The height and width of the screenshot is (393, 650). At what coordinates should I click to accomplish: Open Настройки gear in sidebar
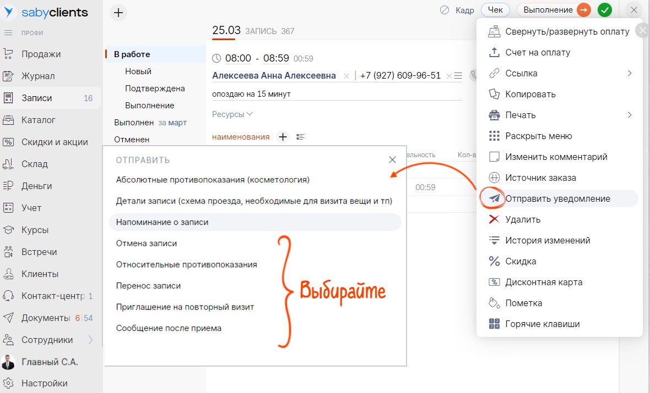[x=44, y=383]
